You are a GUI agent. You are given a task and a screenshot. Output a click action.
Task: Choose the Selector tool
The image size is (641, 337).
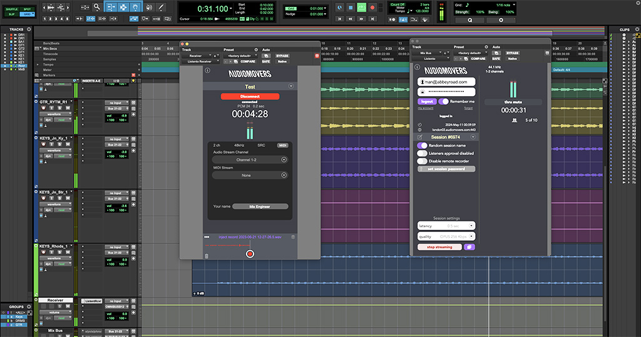(123, 8)
